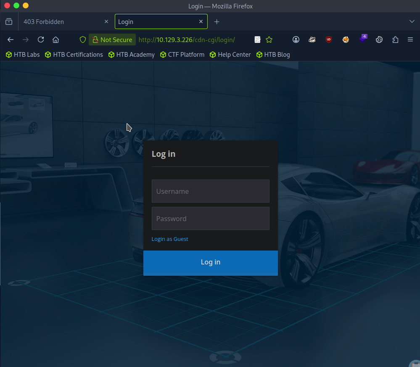Click the Login as Guest link
420x367 pixels.
pos(170,239)
